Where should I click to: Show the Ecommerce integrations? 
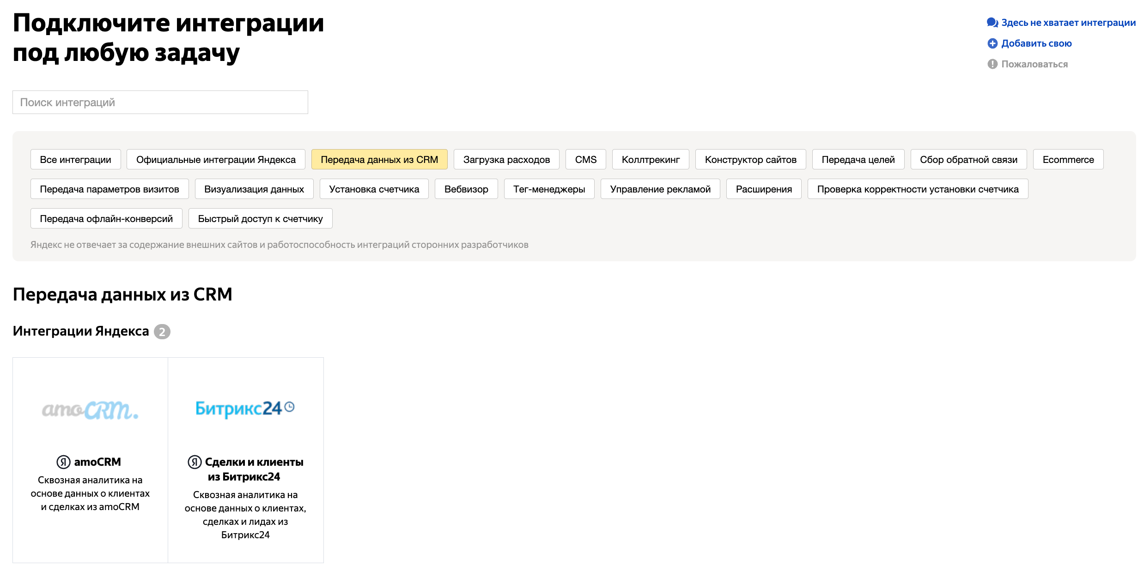[x=1068, y=159]
